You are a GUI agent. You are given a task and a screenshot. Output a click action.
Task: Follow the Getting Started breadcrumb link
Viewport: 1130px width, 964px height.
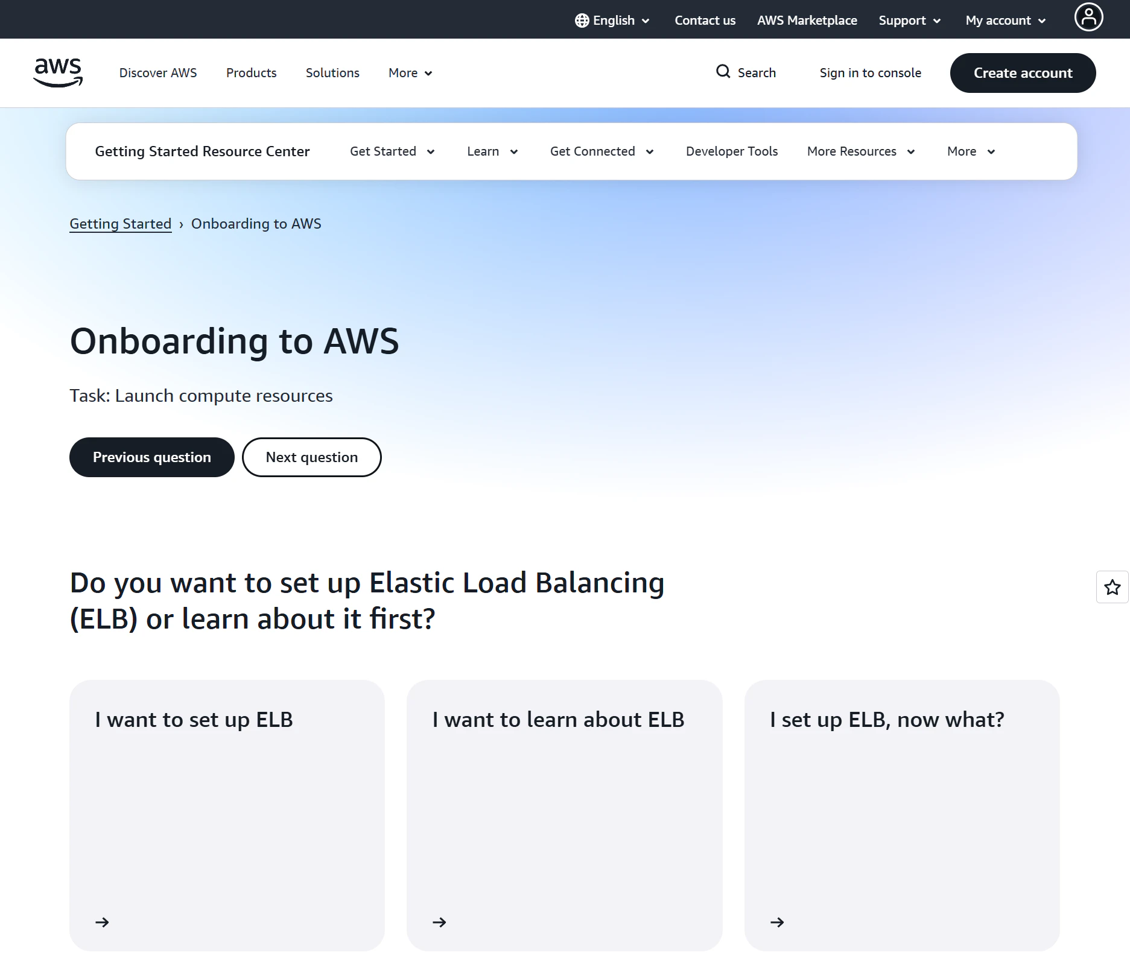point(121,224)
